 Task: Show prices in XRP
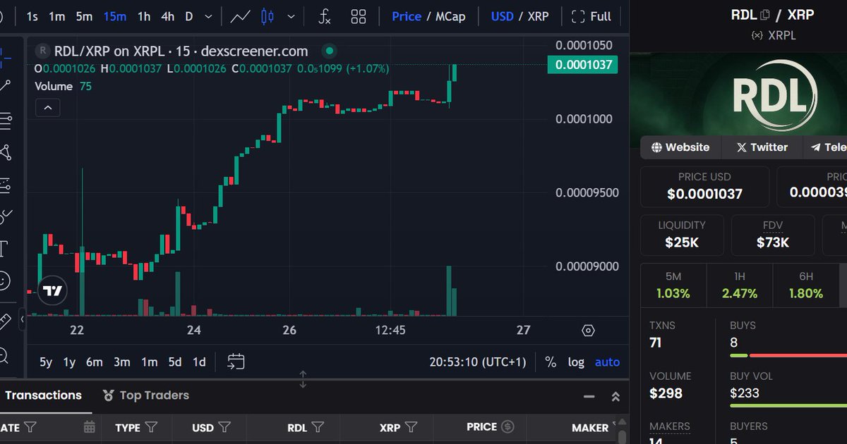coord(538,16)
